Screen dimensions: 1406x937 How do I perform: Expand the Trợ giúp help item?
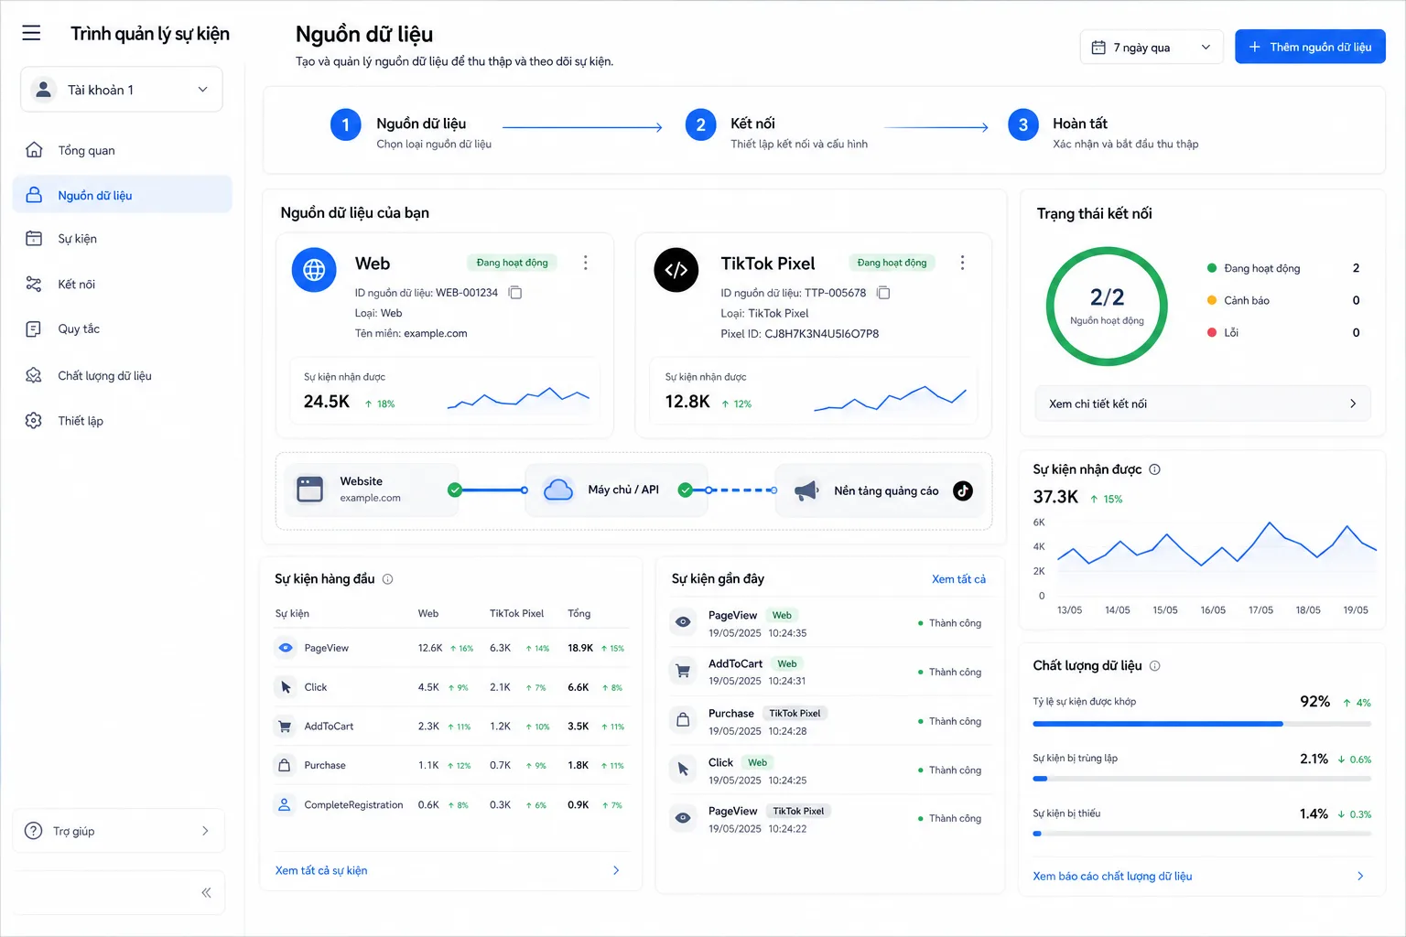pyautogui.click(x=119, y=831)
